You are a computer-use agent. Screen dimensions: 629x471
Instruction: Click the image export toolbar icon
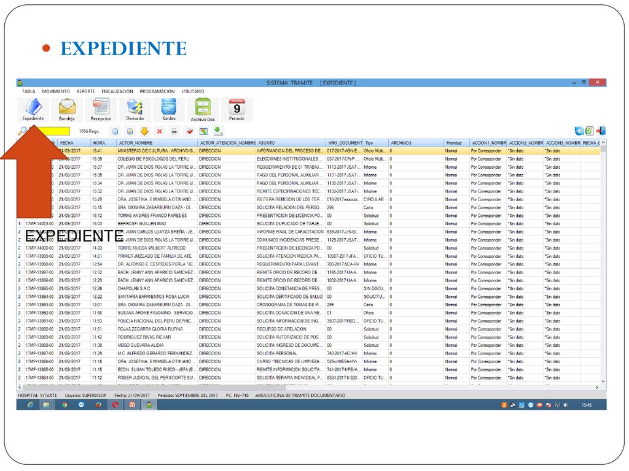(204, 131)
